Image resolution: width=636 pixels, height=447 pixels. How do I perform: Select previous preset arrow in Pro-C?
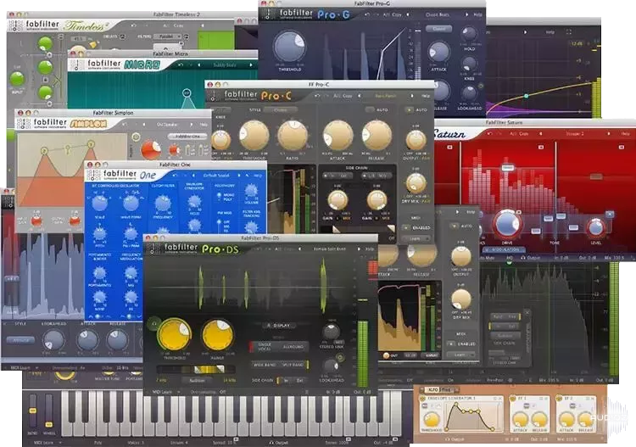coord(359,96)
